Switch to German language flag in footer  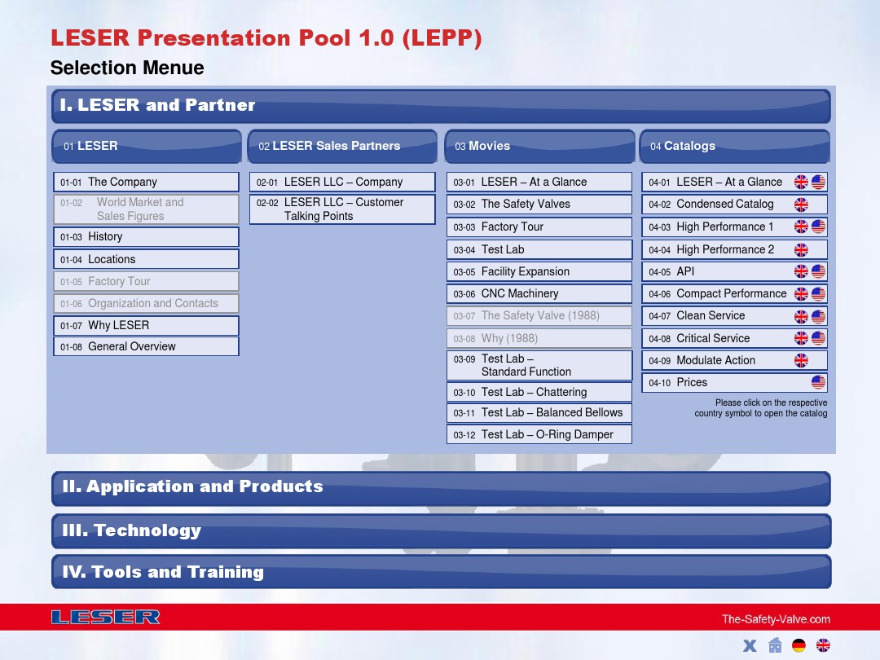pyautogui.click(x=799, y=645)
